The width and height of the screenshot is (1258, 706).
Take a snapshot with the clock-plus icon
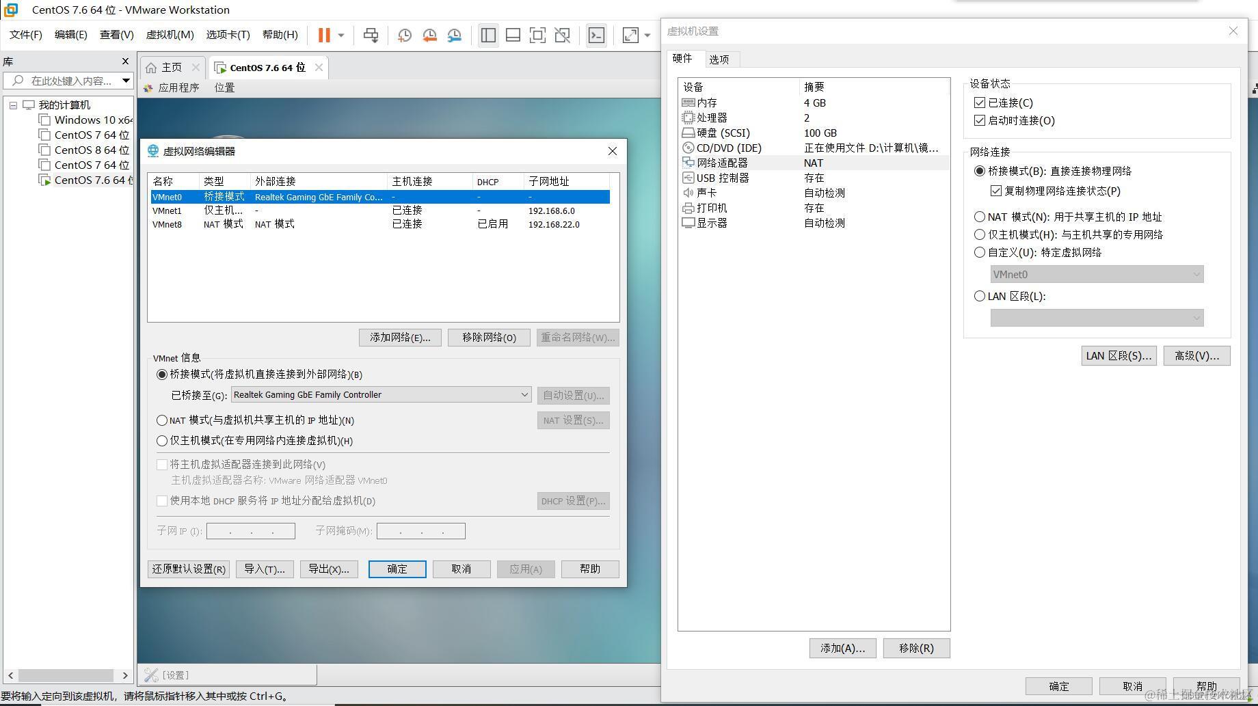pos(405,35)
